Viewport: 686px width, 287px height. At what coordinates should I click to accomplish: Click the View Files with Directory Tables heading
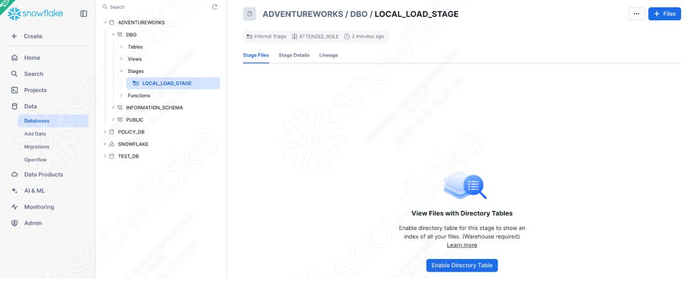point(462,214)
